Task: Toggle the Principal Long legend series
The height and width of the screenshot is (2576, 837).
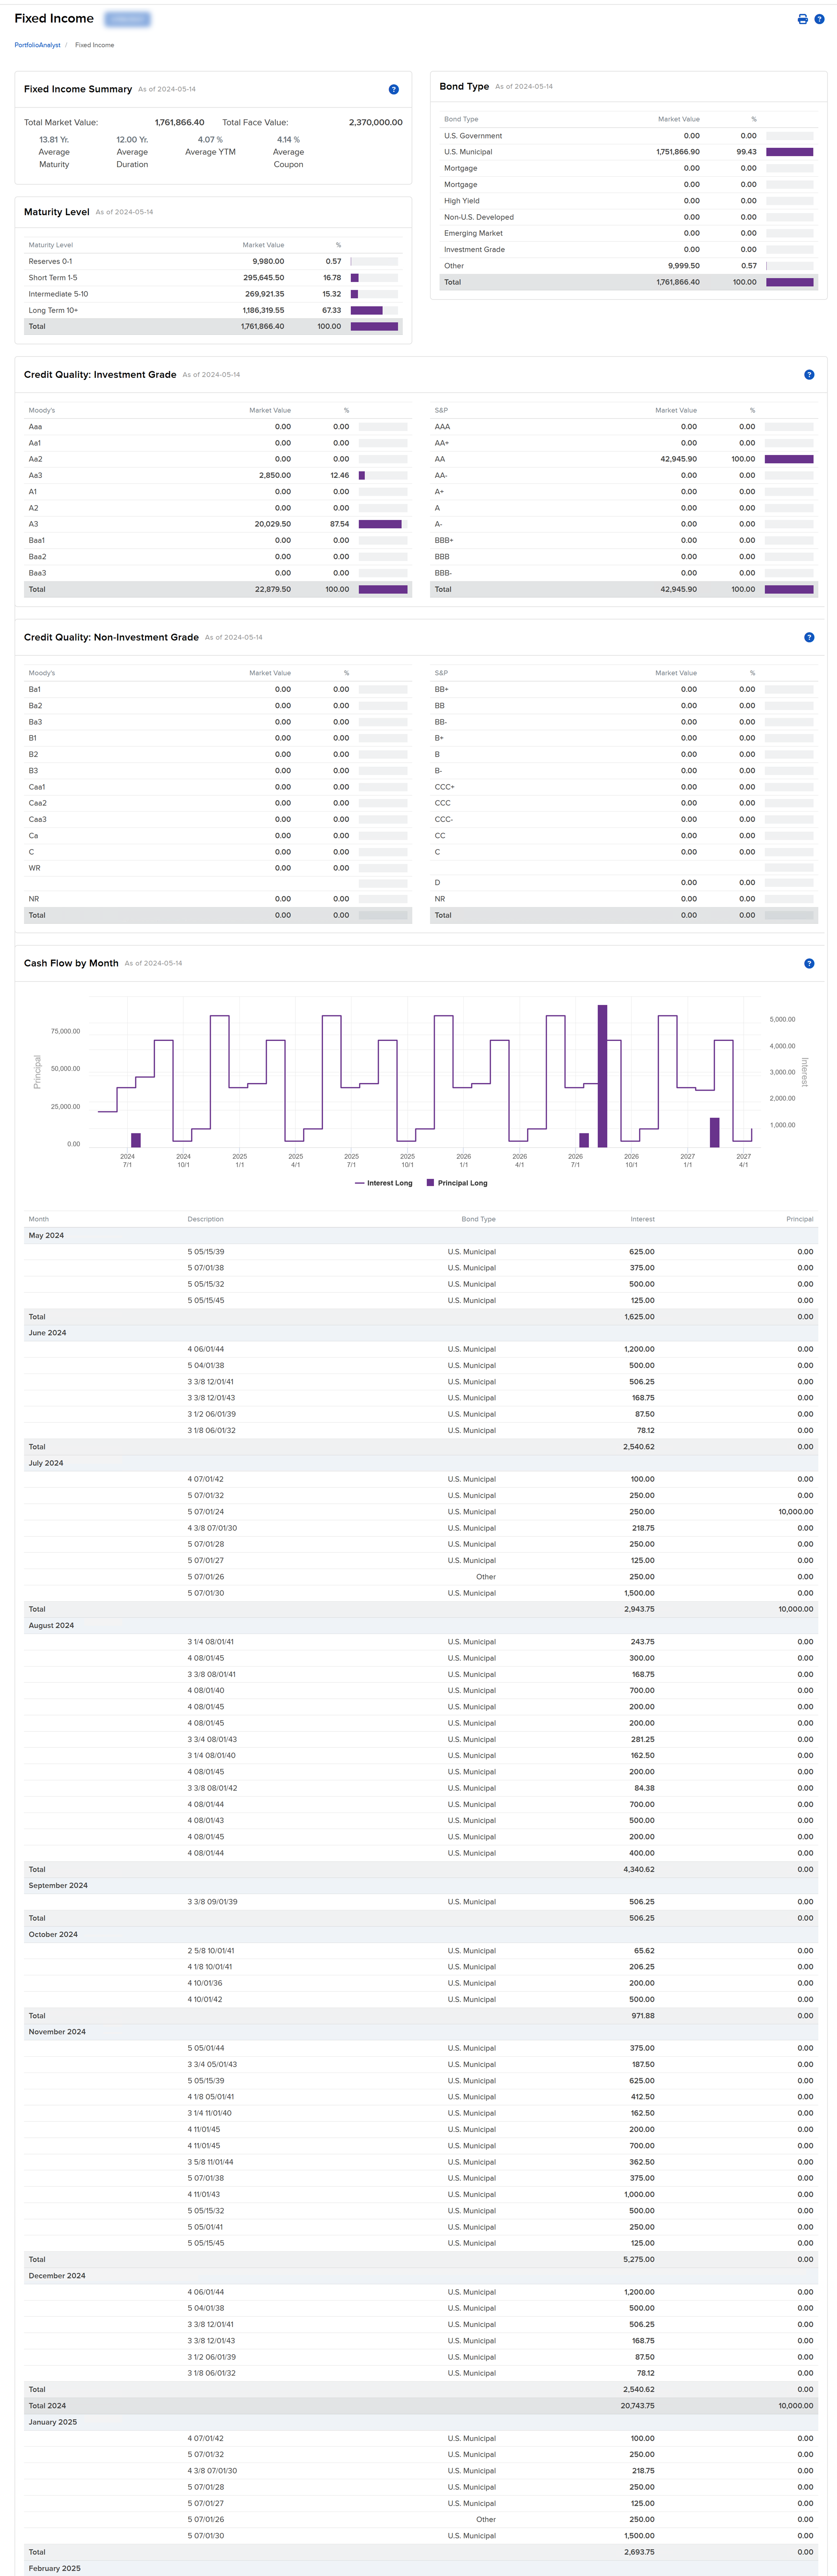Action: click(x=457, y=1183)
